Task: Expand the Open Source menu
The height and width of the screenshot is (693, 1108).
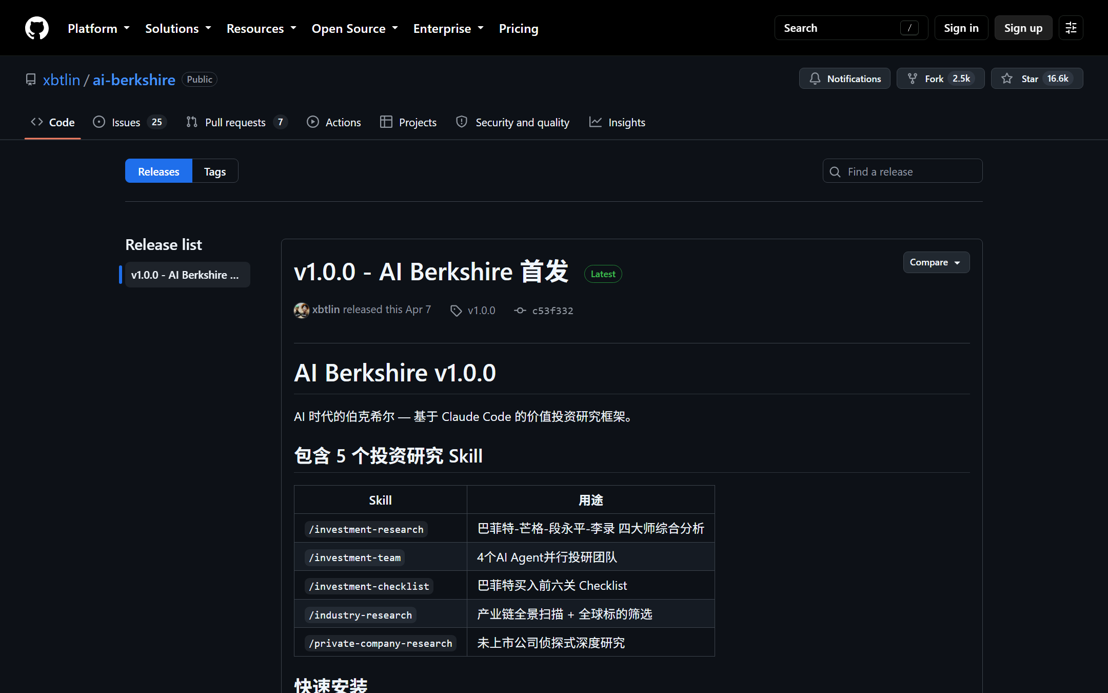Action: click(x=355, y=28)
